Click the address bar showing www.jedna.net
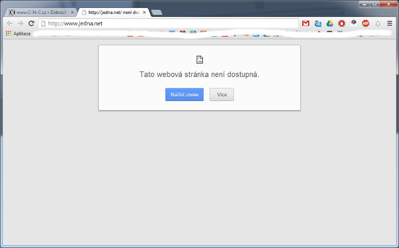 tap(170, 23)
